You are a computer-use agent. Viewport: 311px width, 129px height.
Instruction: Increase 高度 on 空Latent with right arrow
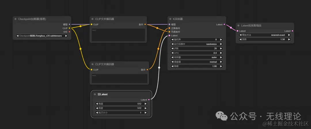[146, 108]
